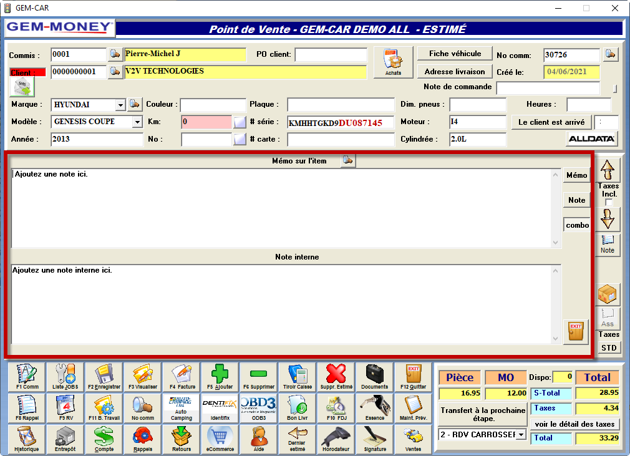Click the combo button

point(577,225)
